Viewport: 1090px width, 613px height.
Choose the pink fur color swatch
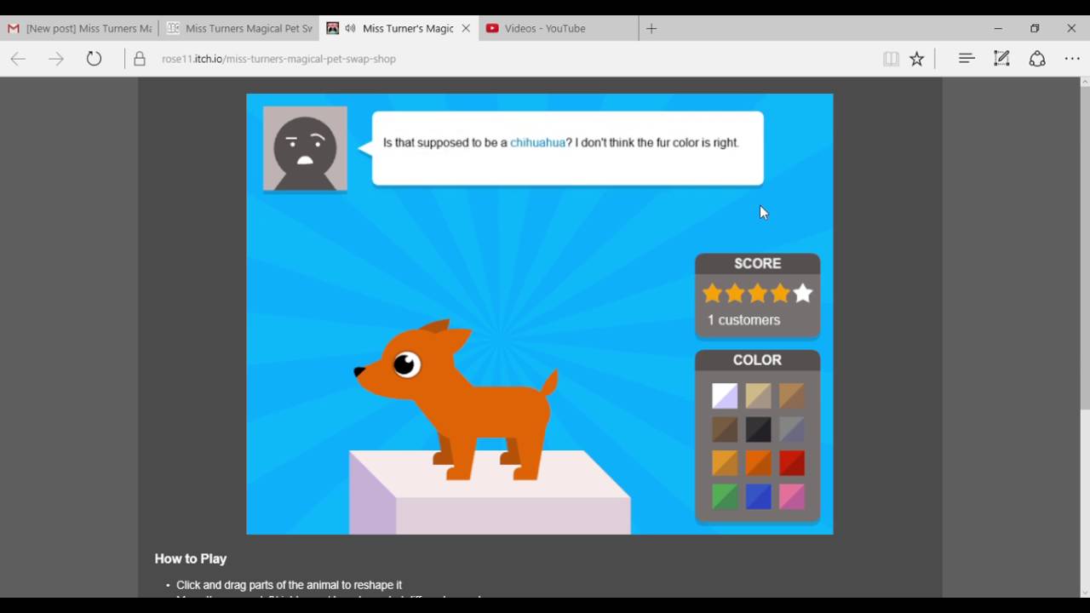coord(791,496)
